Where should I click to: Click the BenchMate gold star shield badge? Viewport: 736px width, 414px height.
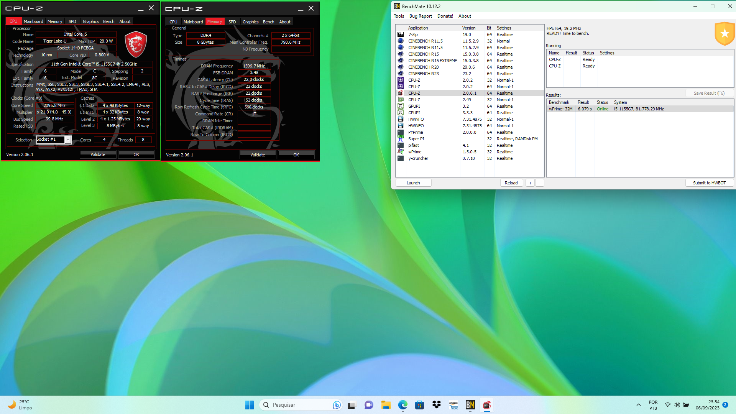tap(724, 34)
